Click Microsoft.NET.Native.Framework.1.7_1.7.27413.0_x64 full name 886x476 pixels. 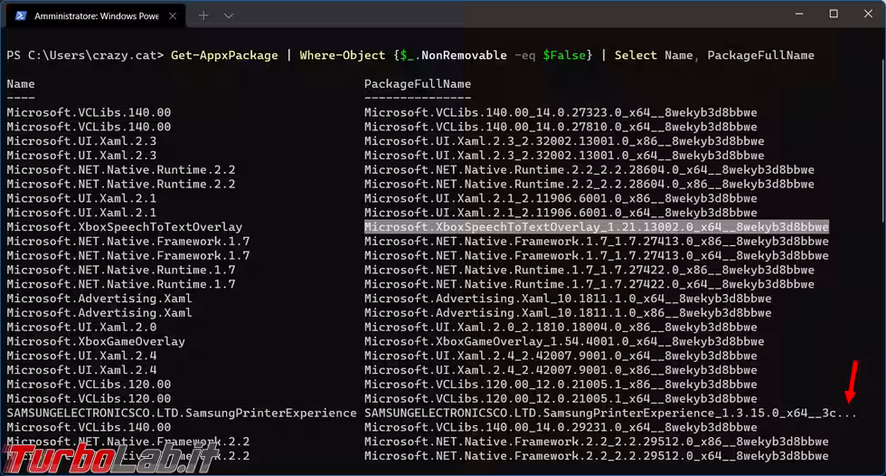[x=596, y=255]
